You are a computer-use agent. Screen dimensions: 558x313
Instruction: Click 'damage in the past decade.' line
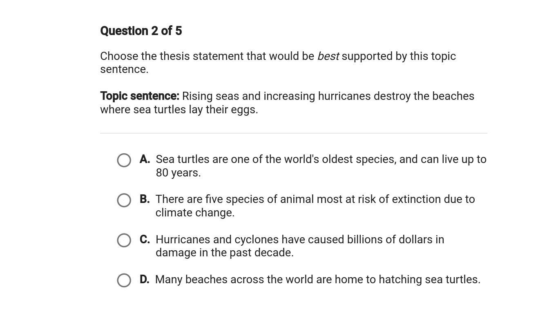point(225,253)
